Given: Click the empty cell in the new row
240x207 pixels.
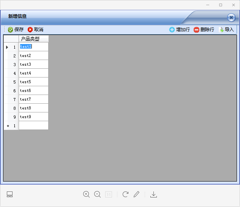Looking at the screenshot, I should pyautogui.click(x=34, y=126).
